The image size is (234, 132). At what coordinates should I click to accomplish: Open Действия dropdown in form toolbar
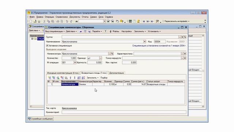(x=71, y=32)
